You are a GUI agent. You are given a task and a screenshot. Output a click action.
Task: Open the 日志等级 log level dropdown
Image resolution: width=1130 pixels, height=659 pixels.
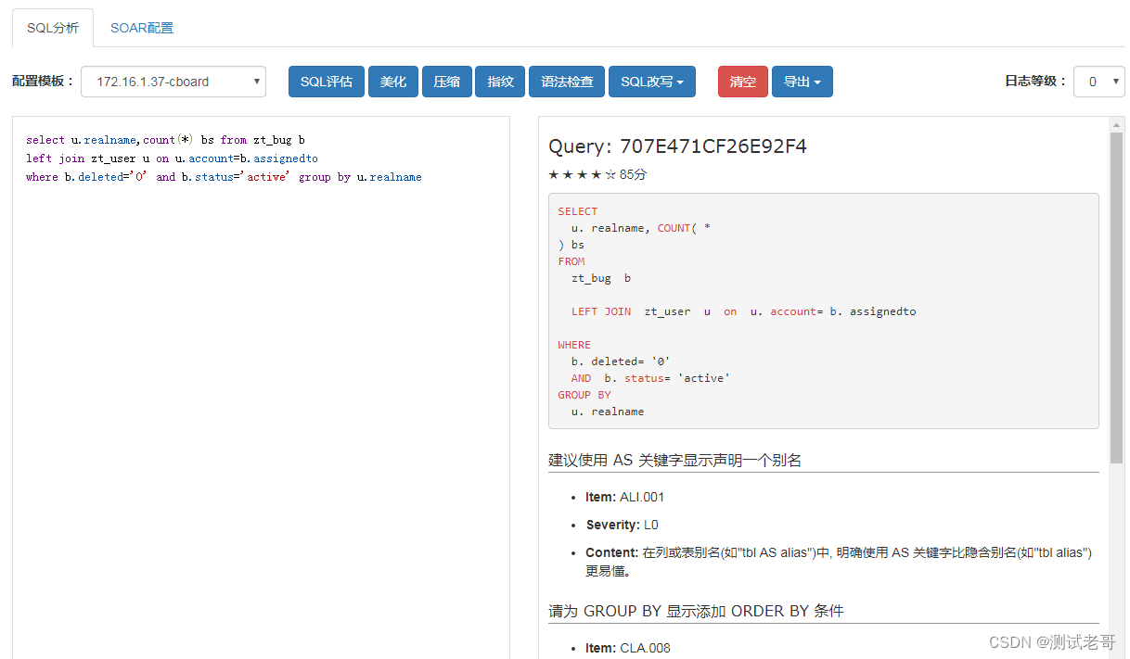click(1098, 82)
